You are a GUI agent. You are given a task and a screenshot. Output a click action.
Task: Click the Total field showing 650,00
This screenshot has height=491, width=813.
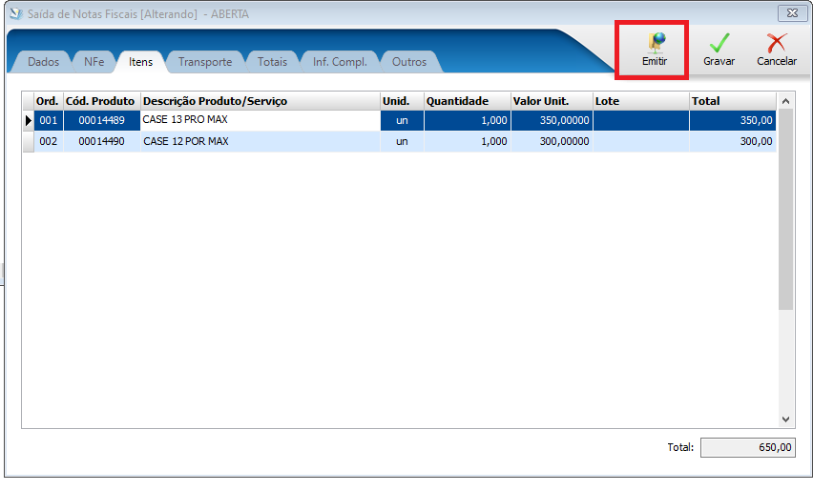pos(748,447)
